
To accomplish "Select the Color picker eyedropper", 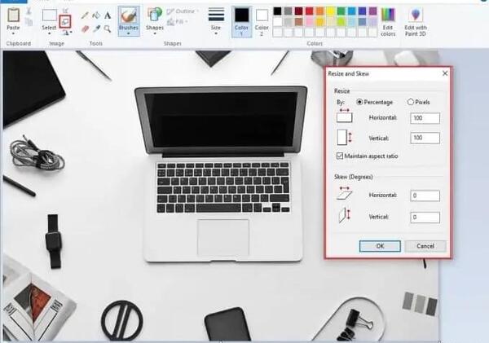I will click(x=97, y=29).
